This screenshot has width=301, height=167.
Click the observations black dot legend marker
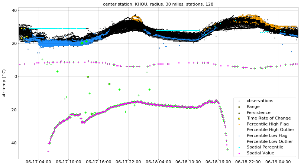[239, 101]
